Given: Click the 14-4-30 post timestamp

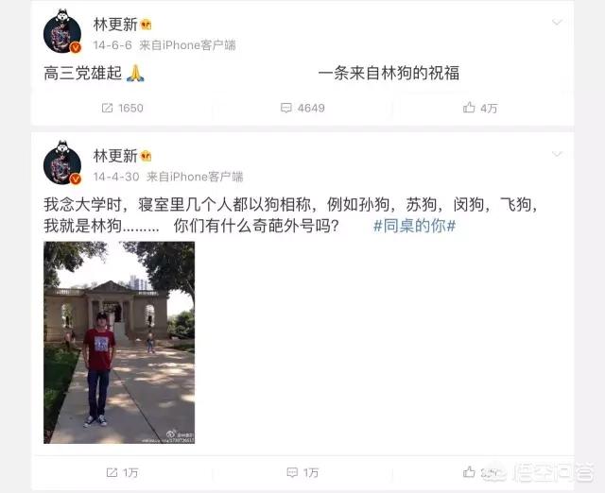Looking at the screenshot, I should [x=116, y=177].
